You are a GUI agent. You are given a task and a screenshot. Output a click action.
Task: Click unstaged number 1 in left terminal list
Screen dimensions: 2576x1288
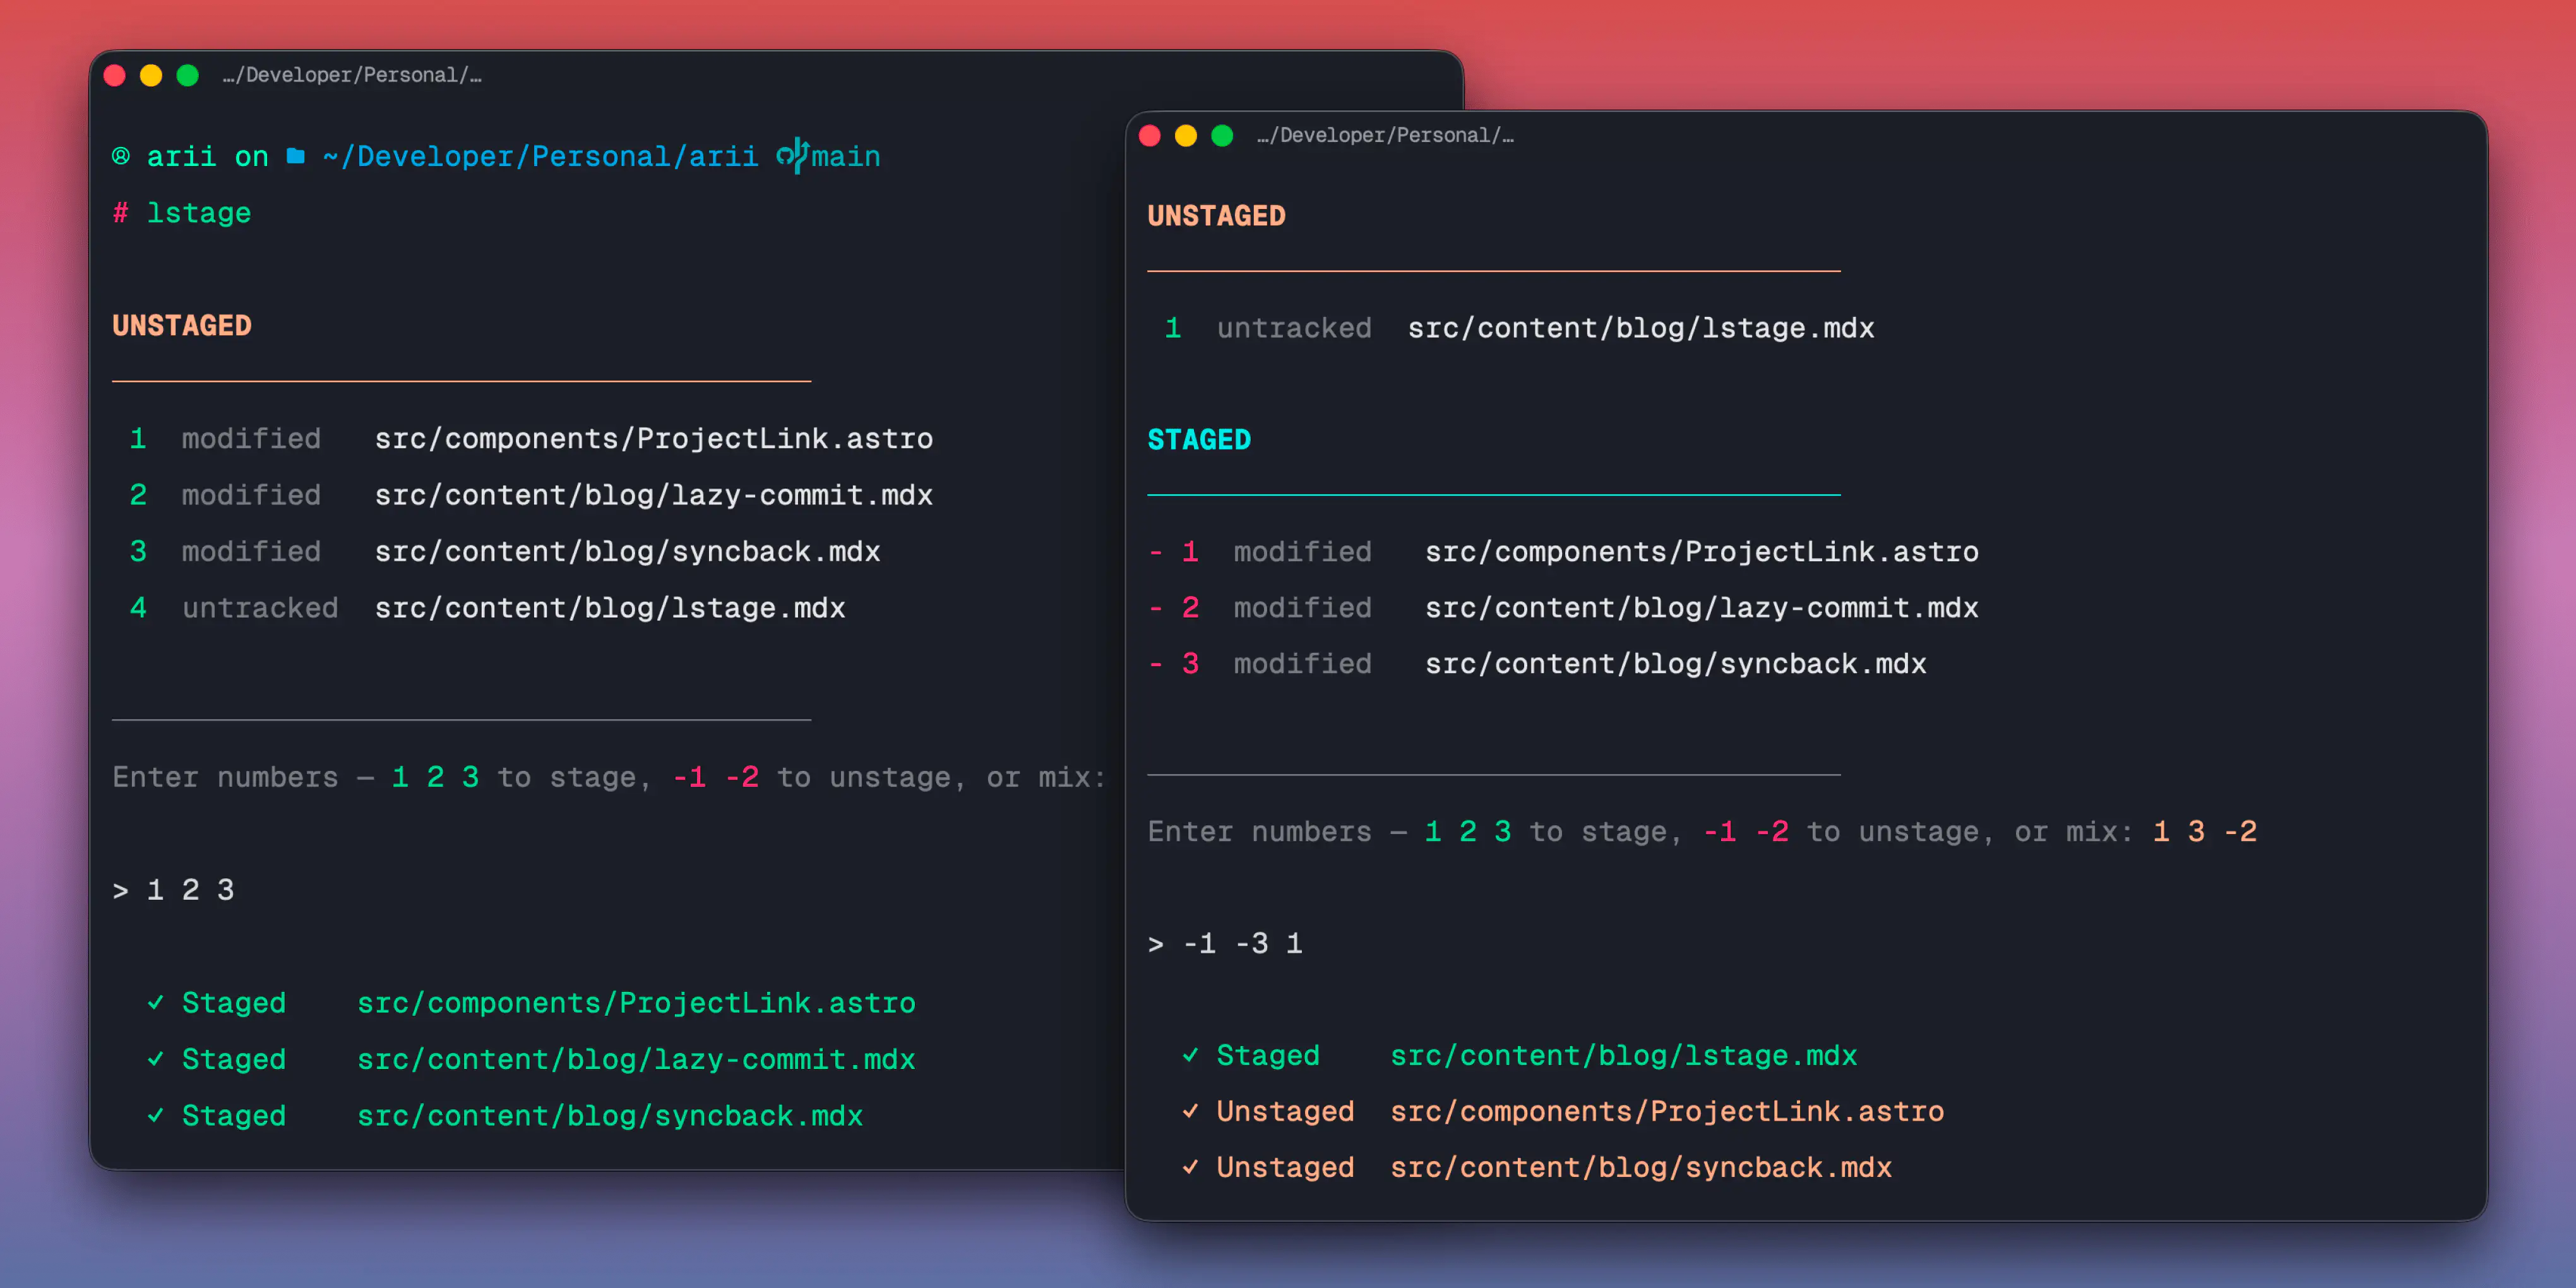tap(138, 438)
